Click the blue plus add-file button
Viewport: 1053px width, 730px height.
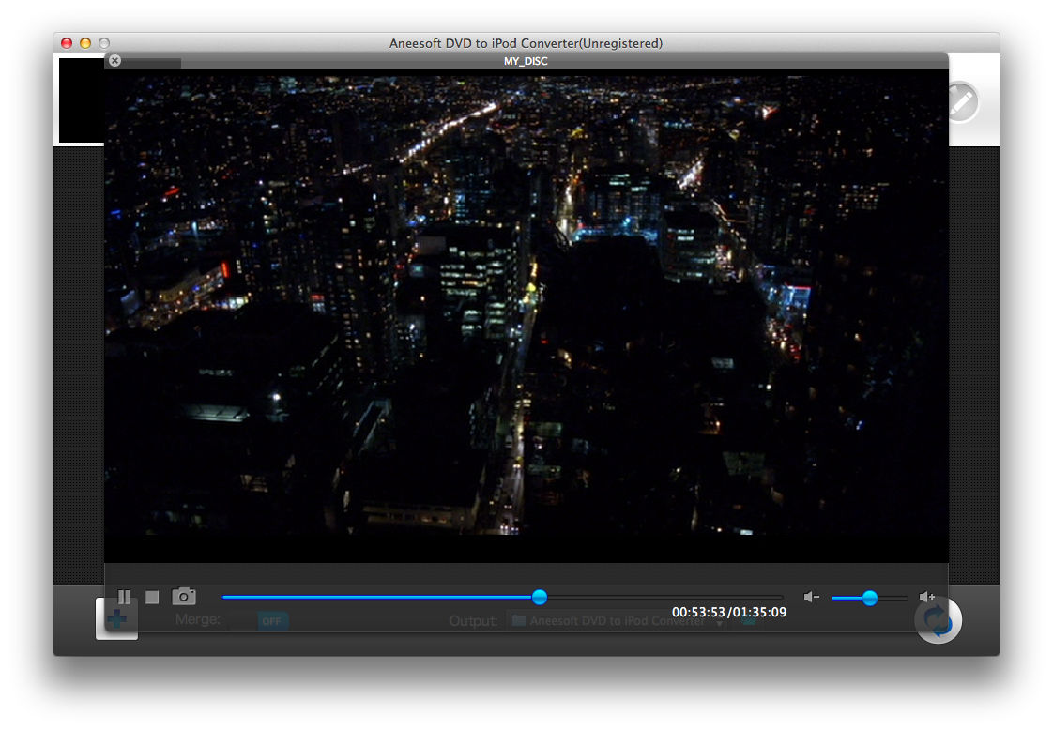coord(116,620)
